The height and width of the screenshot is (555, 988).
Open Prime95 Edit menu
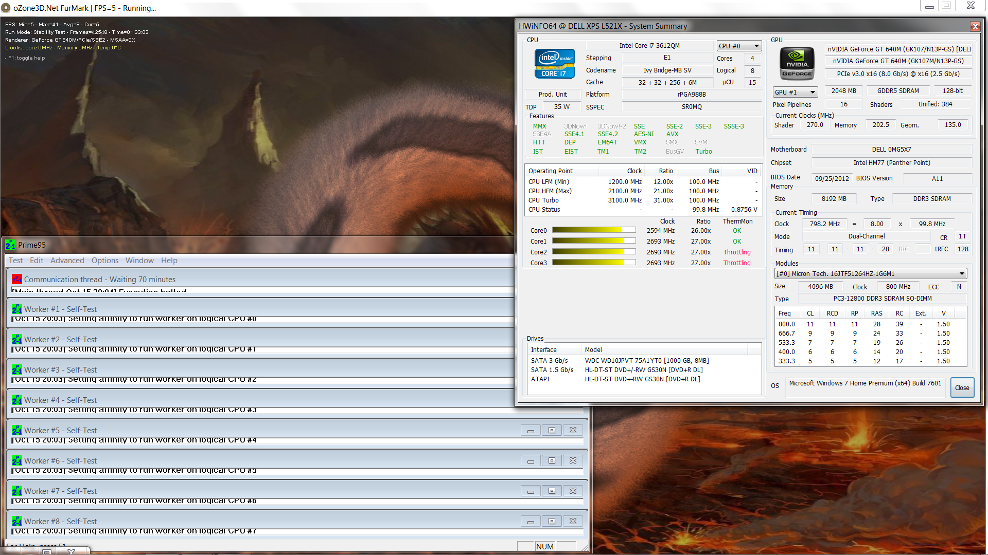tap(37, 261)
